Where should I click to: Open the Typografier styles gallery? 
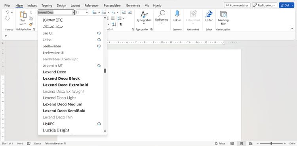(x=144, y=17)
